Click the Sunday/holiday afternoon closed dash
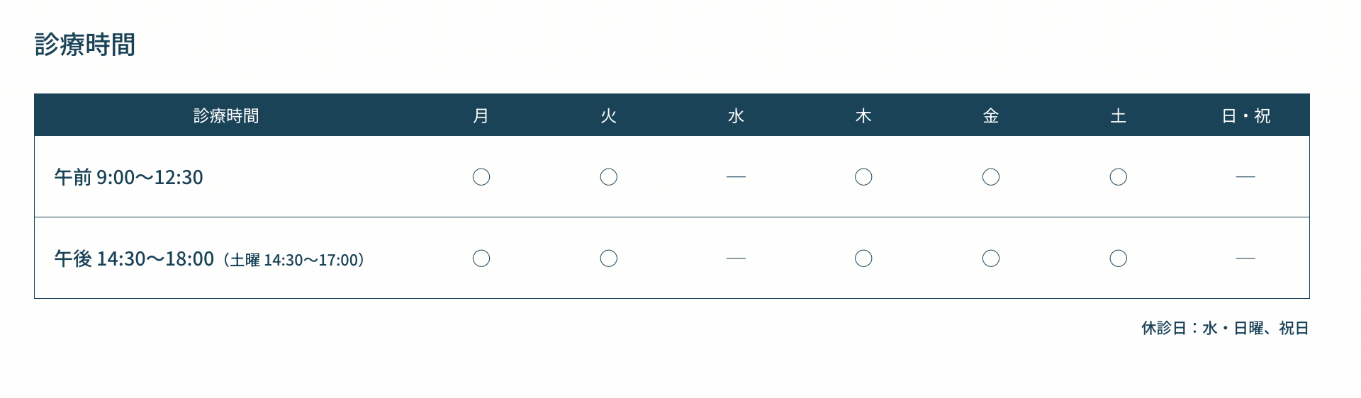1361x398 pixels. (1245, 258)
